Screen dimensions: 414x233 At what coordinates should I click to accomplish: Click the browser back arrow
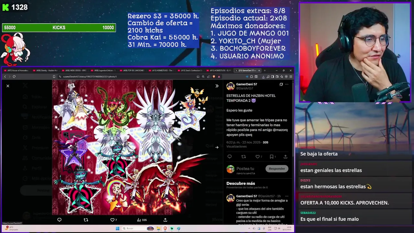coord(5,77)
